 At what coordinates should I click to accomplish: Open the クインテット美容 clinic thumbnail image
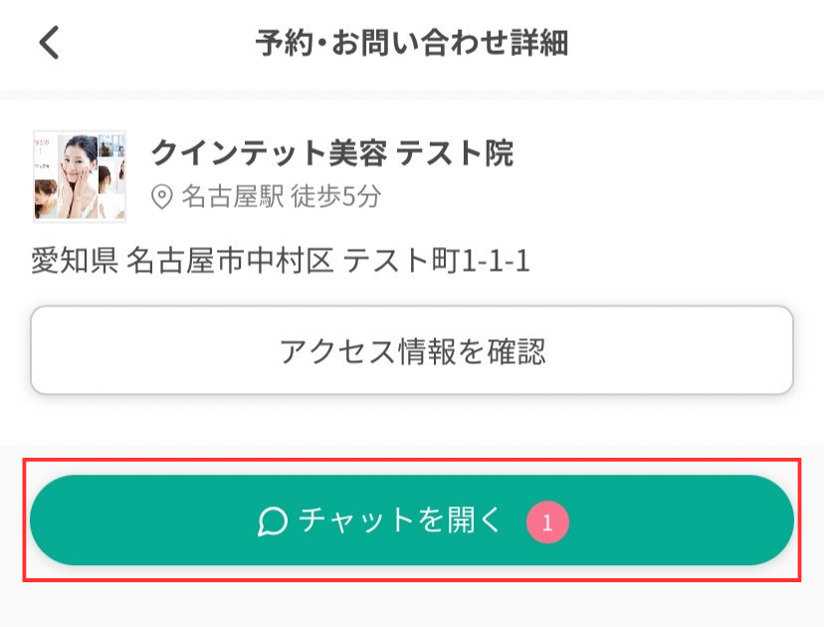click(x=80, y=175)
